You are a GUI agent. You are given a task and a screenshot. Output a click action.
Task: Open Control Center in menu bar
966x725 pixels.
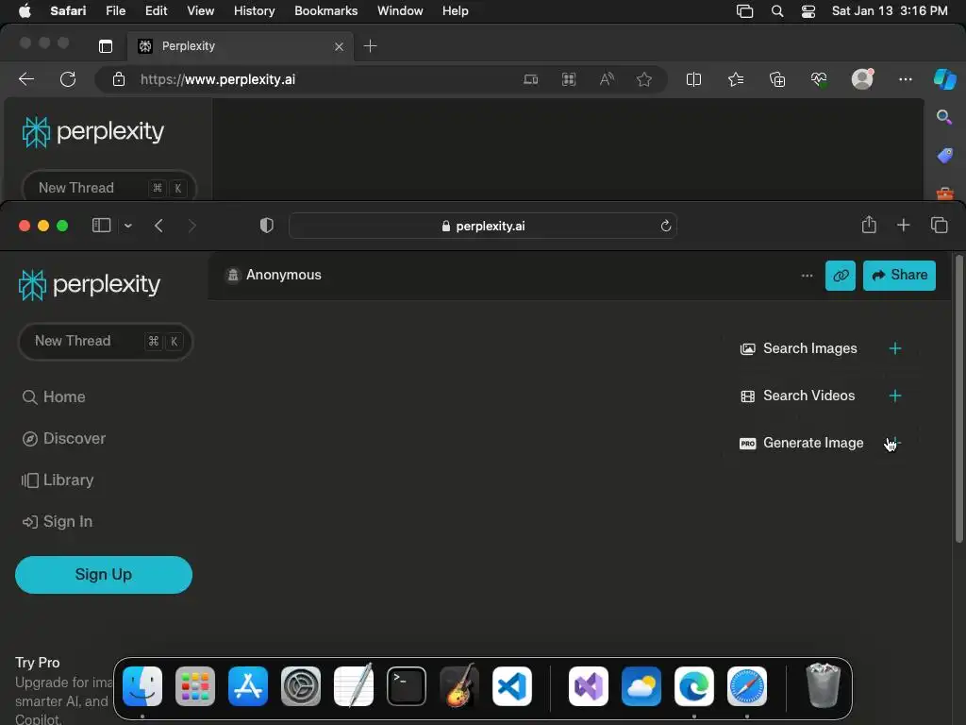click(x=808, y=11)
